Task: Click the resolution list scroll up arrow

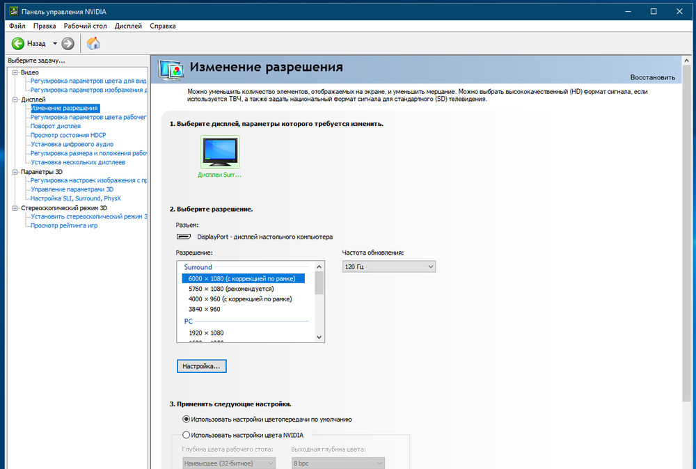Action: pos(319,267)
